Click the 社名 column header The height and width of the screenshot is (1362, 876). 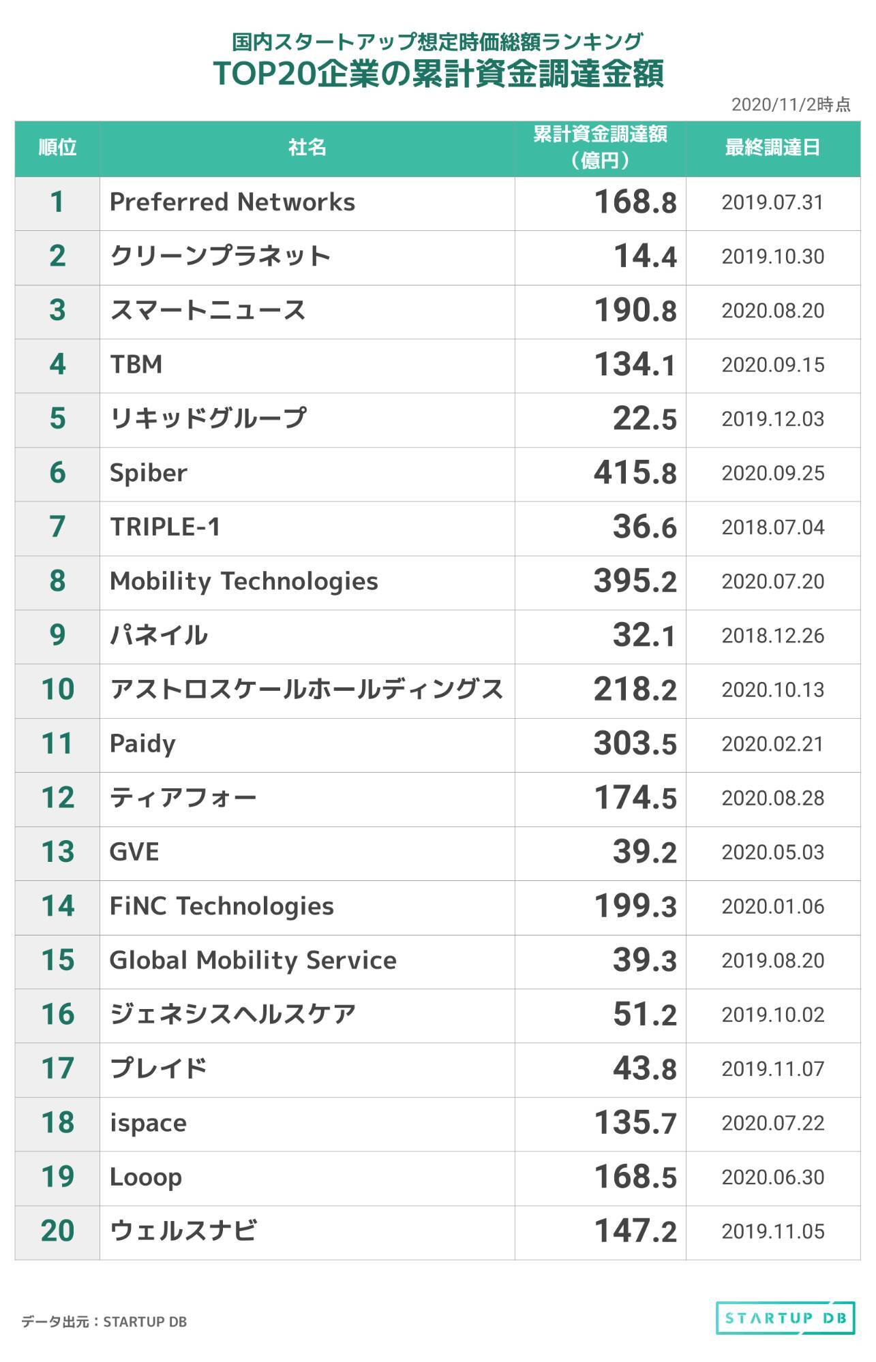pyautogui.click(x=307, y=148)
